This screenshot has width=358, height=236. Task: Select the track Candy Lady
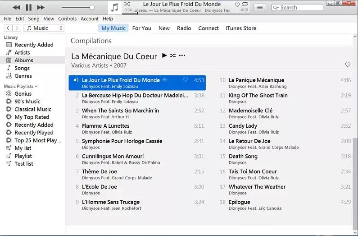pyautogui.click(x=285, y=129)
